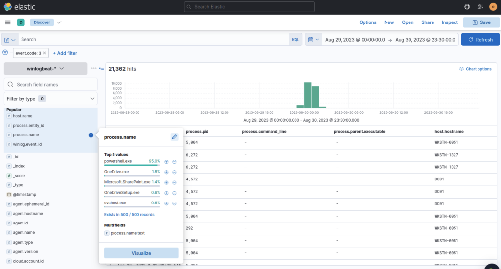This screenshot has width=501, height=269.
Task: Open Chart options
Action: click(x=476, y=69)
